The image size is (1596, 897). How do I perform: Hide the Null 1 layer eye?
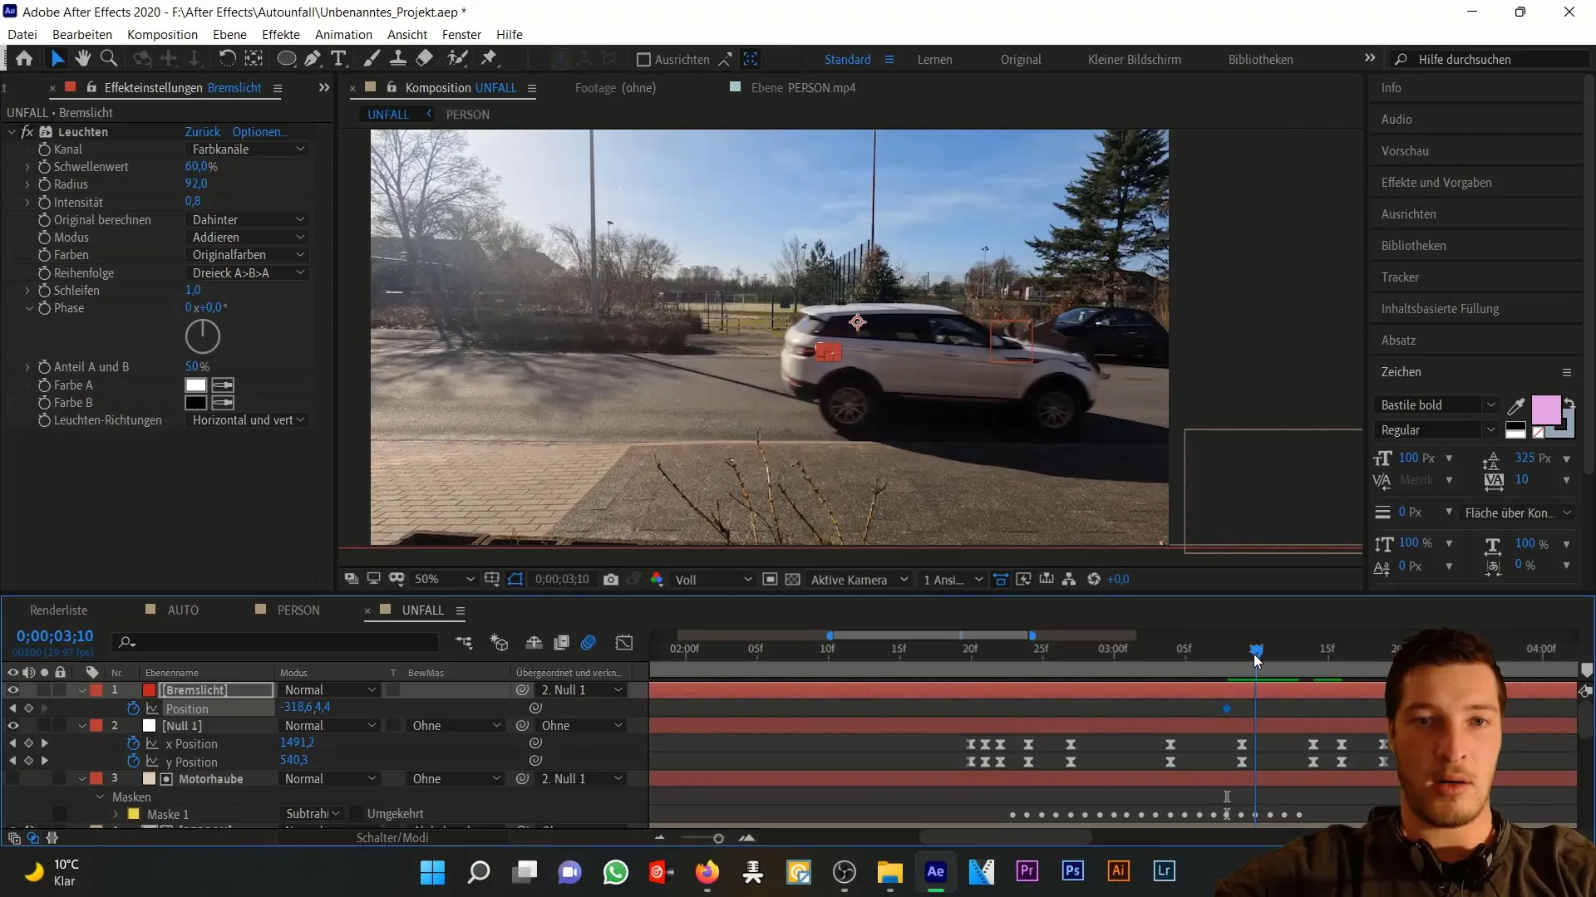coord(12,726)
